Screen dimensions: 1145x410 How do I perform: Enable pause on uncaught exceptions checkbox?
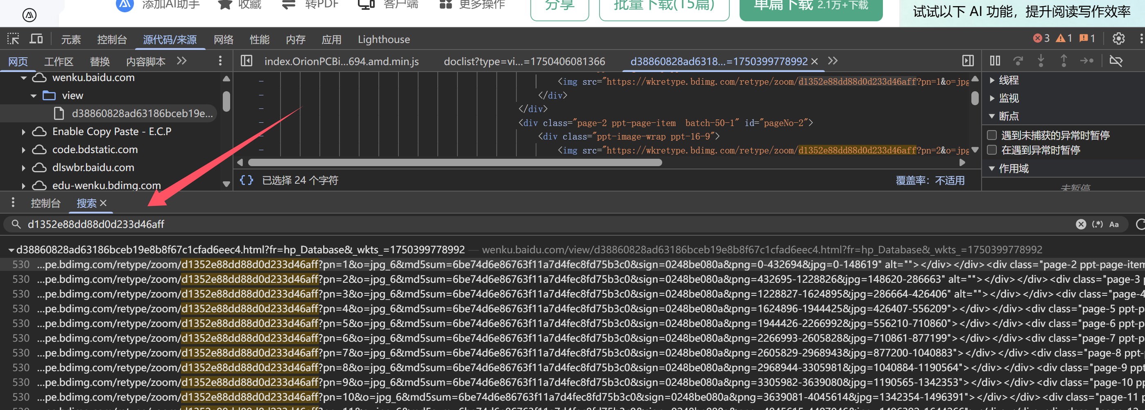[x=992, y=135]
